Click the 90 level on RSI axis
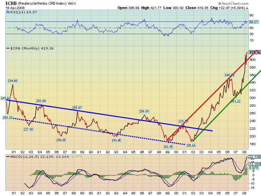261x196 pixels. point(251,15)
